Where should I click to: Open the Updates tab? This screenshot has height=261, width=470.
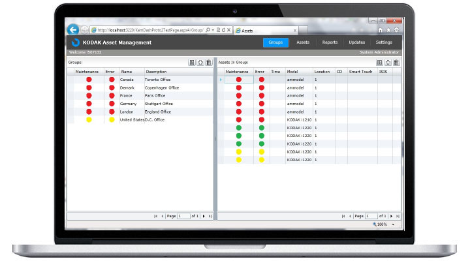click(356, 42)
